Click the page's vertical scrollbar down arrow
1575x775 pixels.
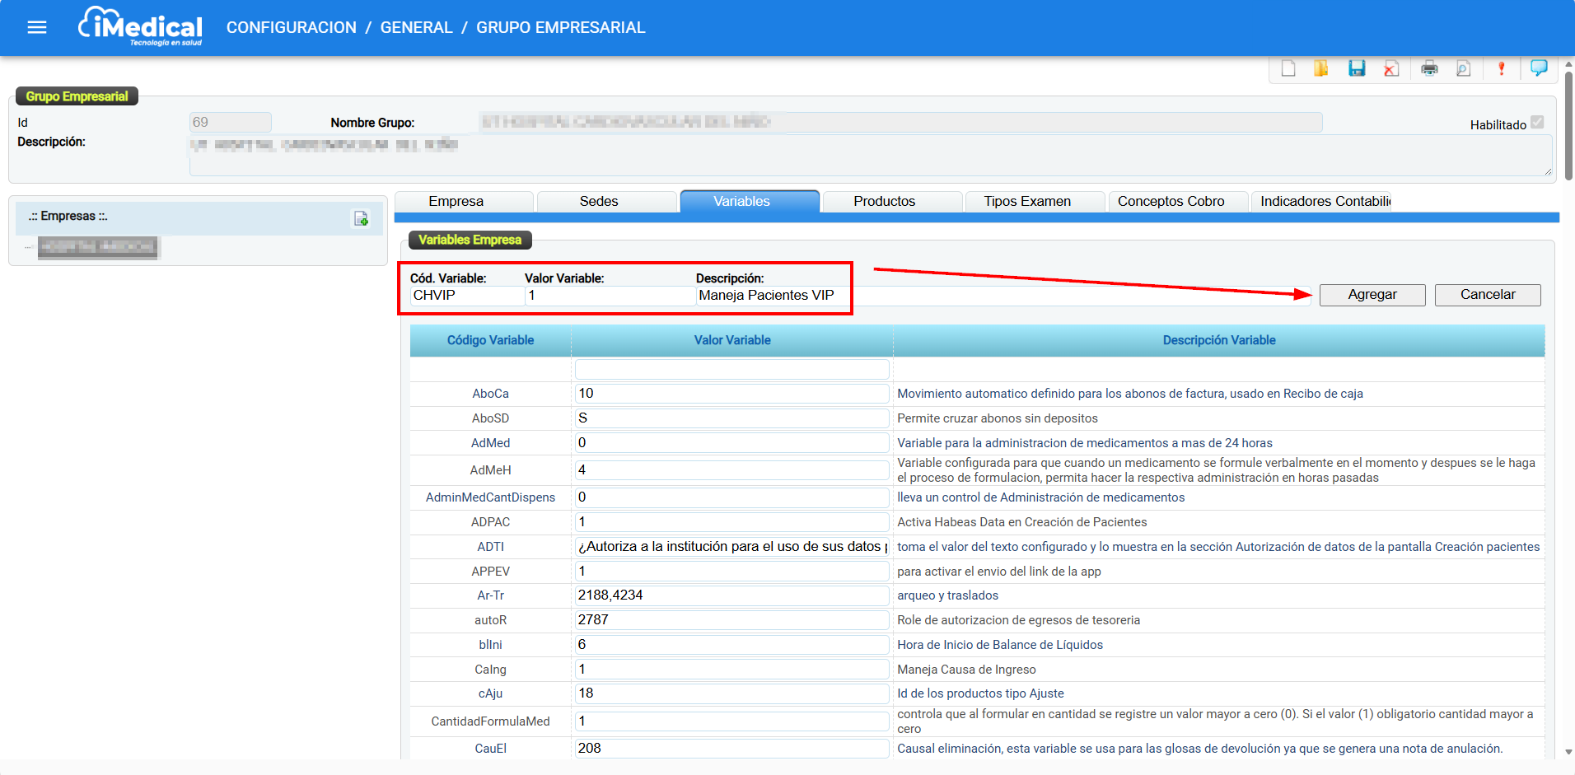tap(1568, 752)
